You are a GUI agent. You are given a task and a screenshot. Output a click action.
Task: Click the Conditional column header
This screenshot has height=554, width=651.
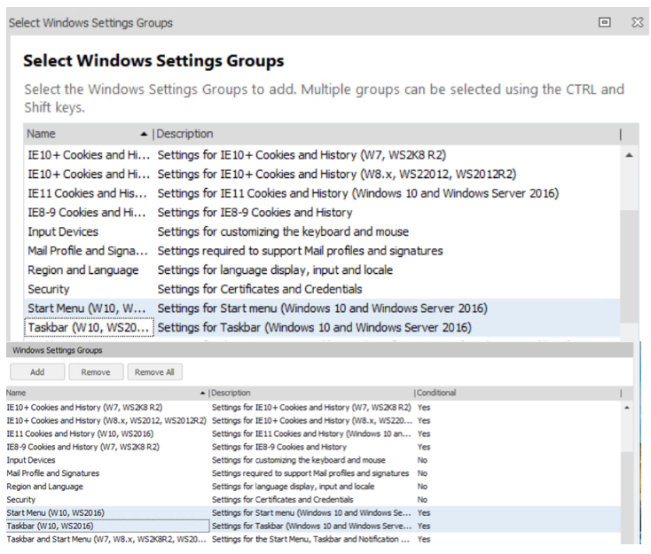(517, 393)
